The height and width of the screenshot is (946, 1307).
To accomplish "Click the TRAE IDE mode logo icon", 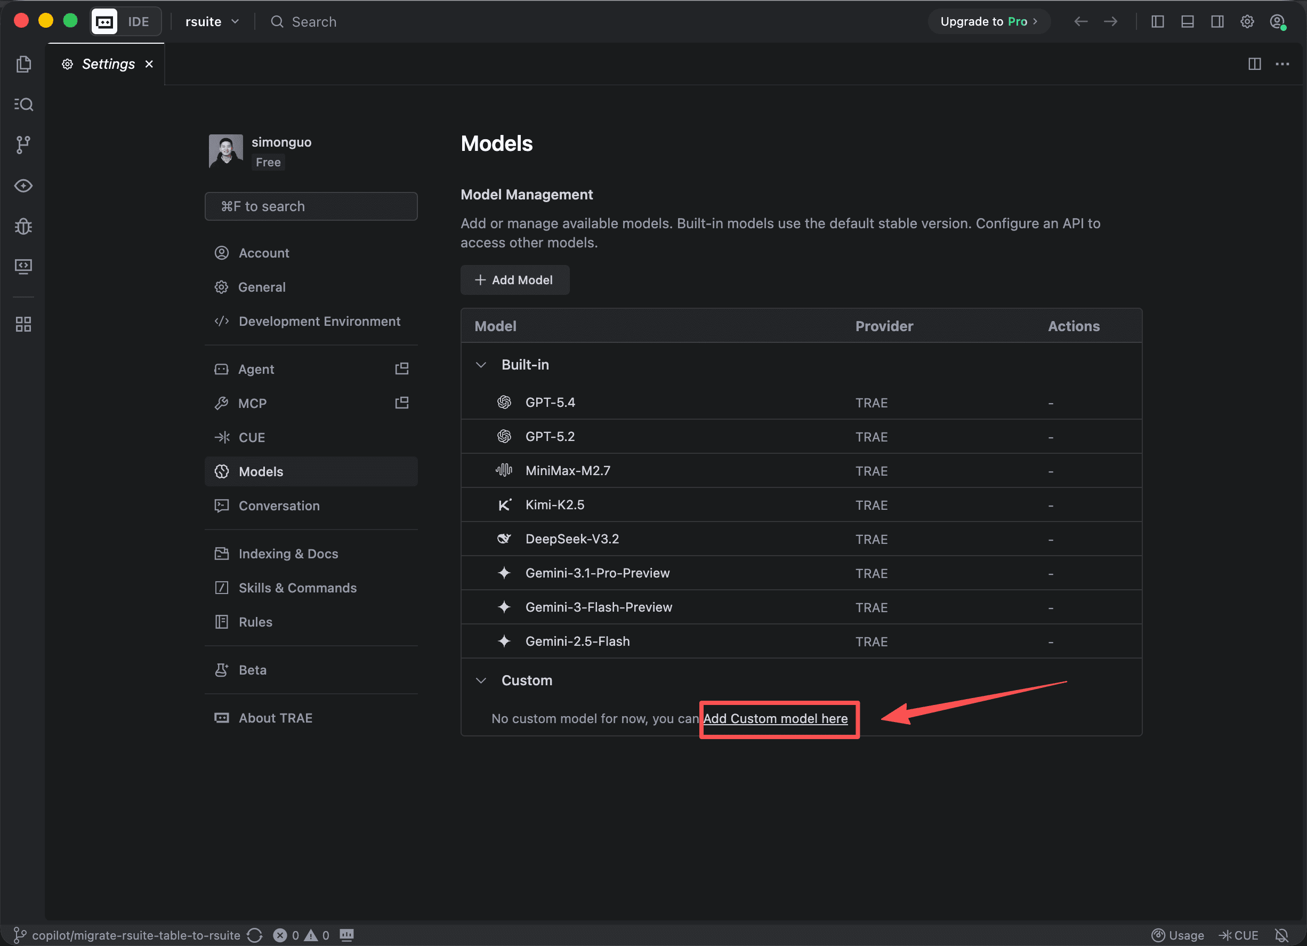I will (x=104, y=22).
